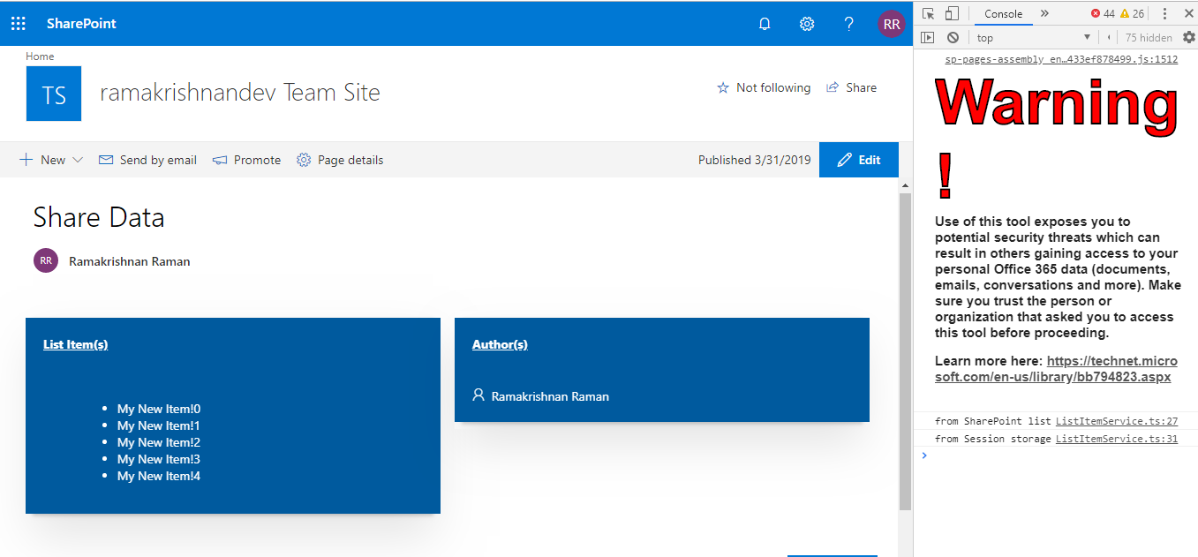Open ListItemService.ts:27 source link
The width and height of the screenshot is (1198, 557).
click(x=1117, y=421)
